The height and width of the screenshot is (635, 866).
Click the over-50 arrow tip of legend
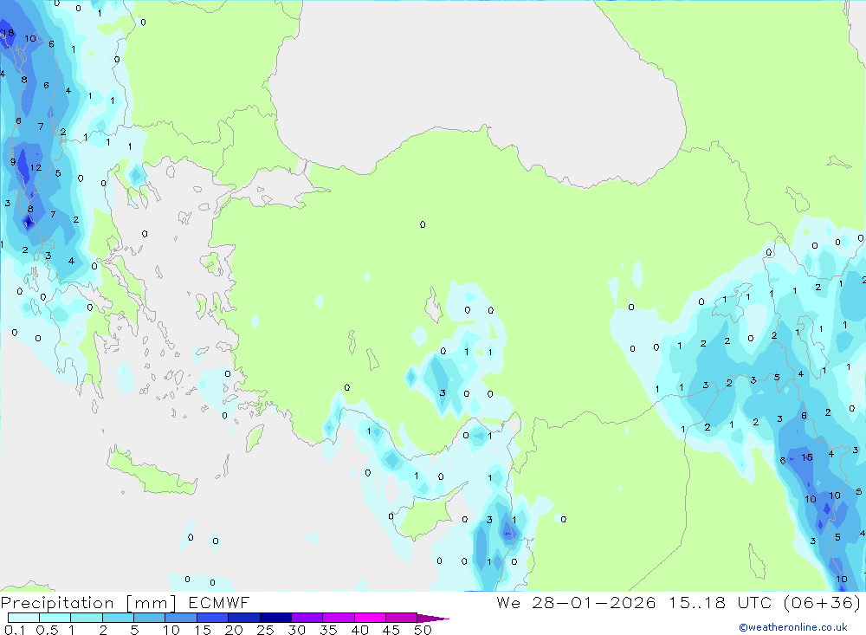[x=434, y=619]
